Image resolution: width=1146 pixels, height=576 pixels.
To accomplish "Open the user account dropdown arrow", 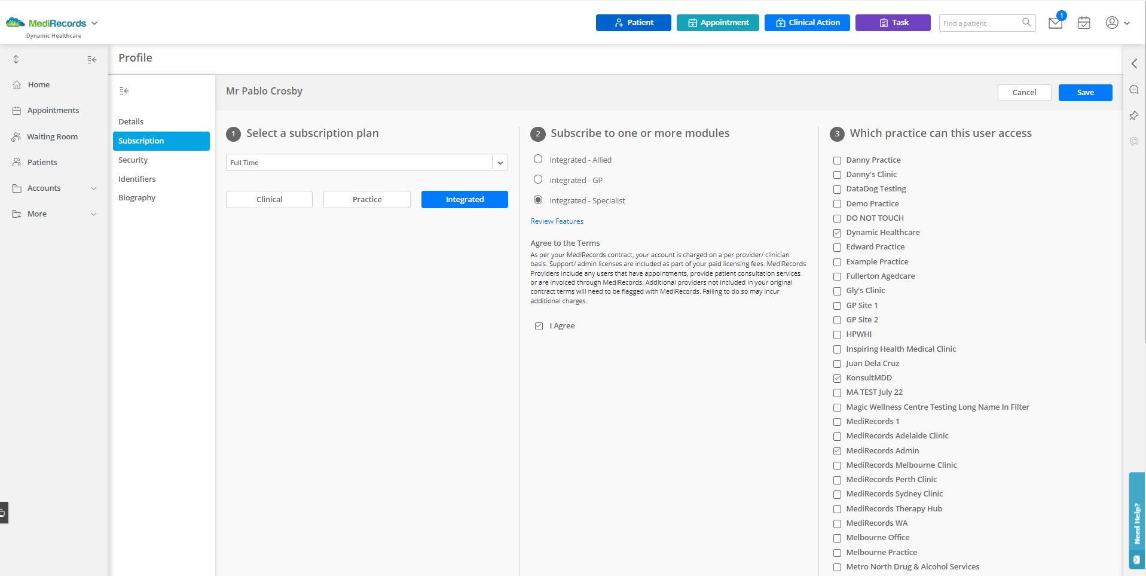I will [1127, 23].
